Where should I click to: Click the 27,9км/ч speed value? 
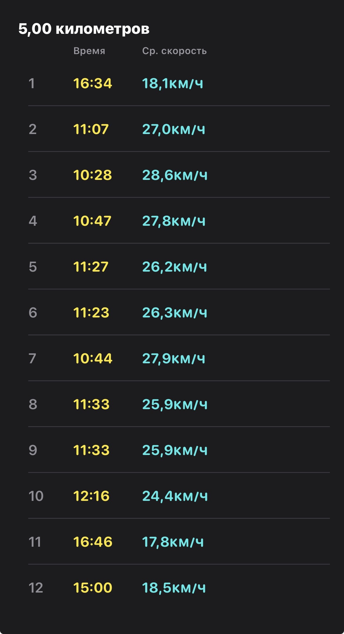[174, 358]
